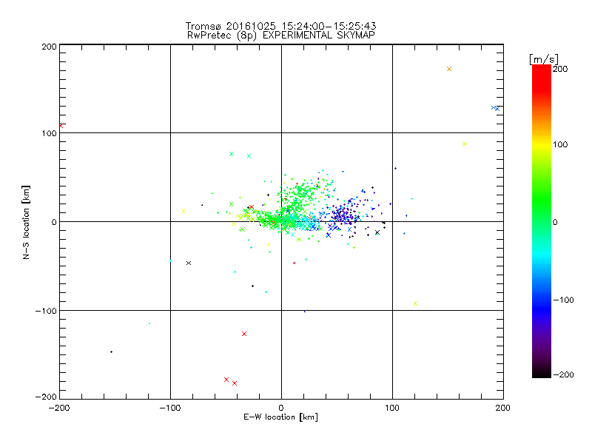Click the E-W location [km] axis label
The width and height of the screenshot is (592, 444).
[280, 417]
